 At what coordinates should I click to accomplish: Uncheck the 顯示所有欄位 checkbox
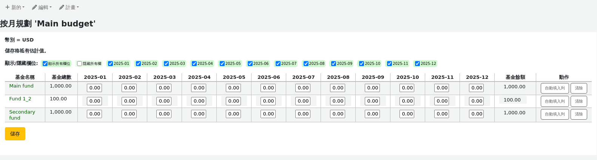click(45, 64)
